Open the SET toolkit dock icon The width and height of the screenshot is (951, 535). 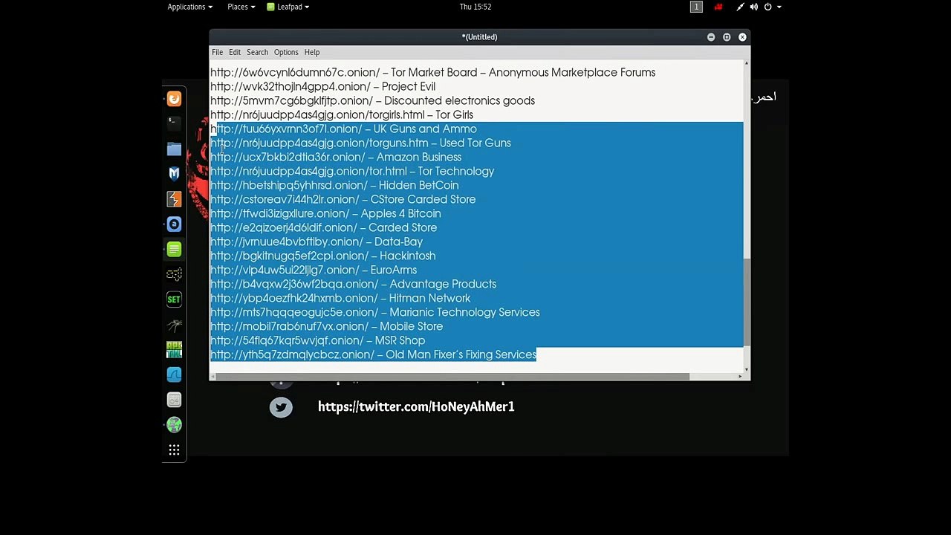click(x=174, y=299)
